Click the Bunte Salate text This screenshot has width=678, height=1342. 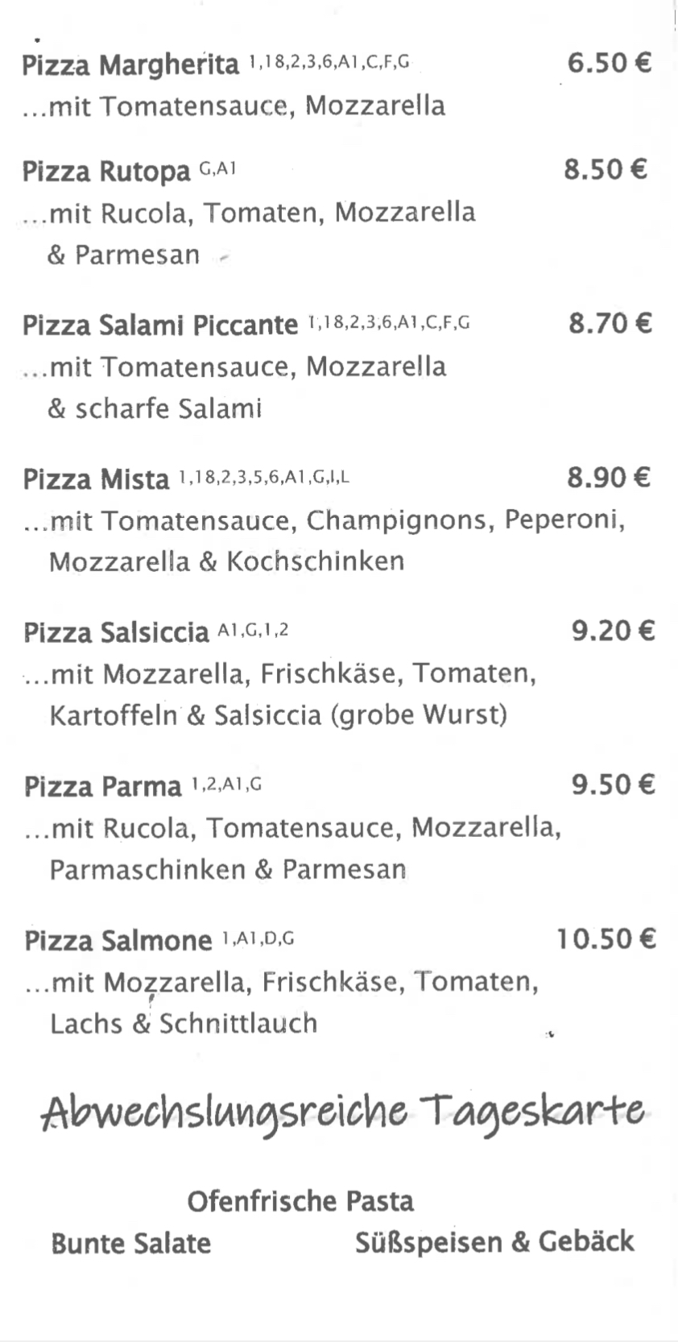point(131,1243)
